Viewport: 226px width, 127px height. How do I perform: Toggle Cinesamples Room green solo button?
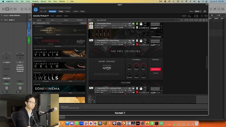pyautogui.click(x=137, y=24)
